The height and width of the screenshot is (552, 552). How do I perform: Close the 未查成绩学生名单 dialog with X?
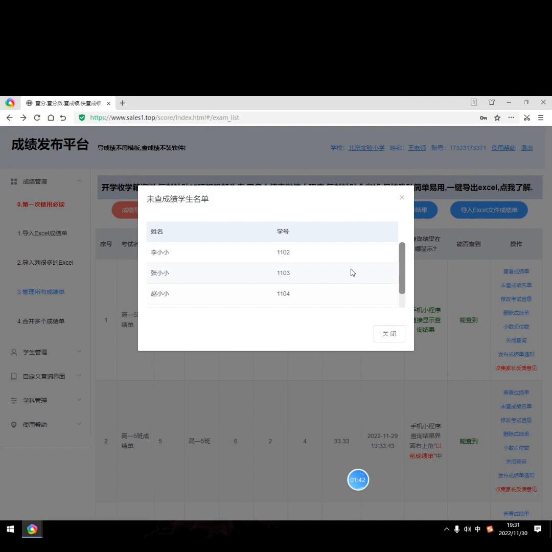(x=402, y=197)
